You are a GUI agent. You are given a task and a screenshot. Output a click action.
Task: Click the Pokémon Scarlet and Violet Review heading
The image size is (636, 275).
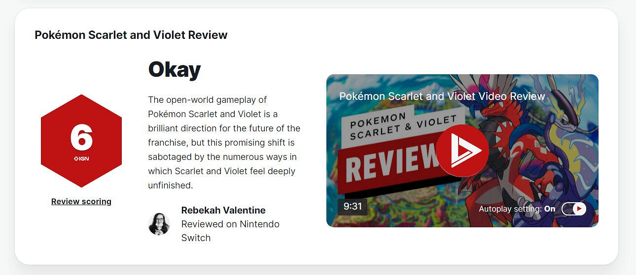[131, 35]
